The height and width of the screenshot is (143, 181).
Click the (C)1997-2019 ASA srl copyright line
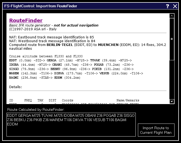pyautogui.click(x=33, y=29)
